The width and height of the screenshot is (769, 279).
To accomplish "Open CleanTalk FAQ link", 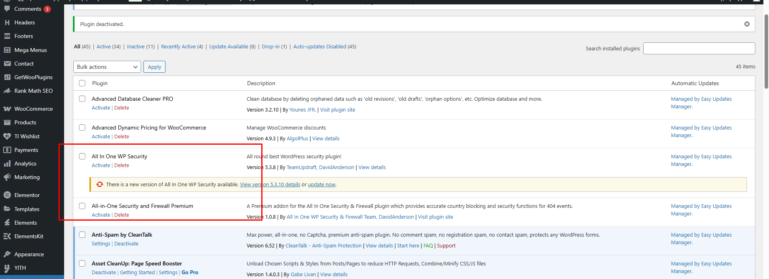I will click(428, 246).
